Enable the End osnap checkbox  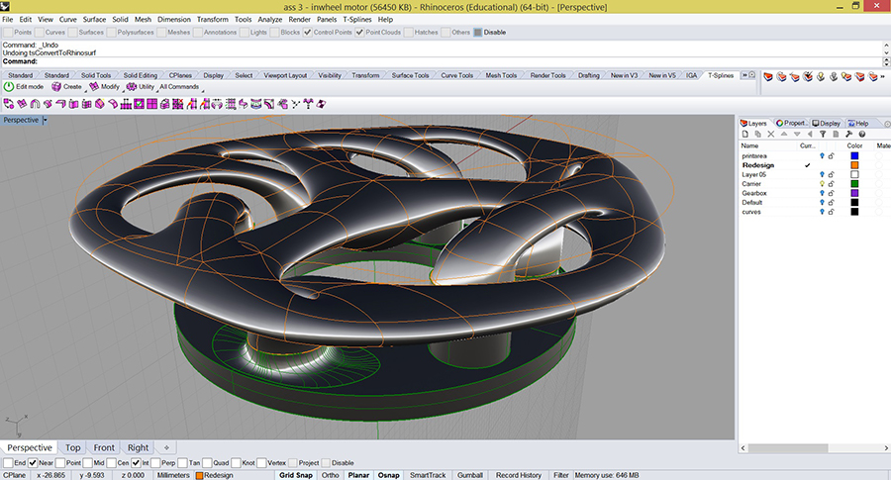coord(9,462)
